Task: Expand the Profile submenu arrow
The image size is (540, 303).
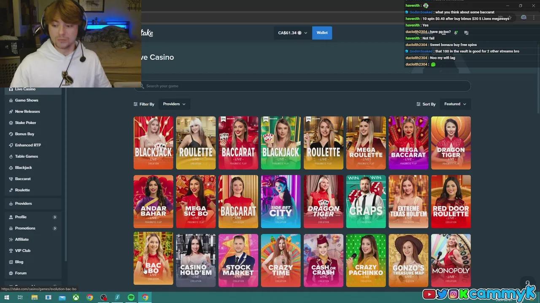Action: 55,217
